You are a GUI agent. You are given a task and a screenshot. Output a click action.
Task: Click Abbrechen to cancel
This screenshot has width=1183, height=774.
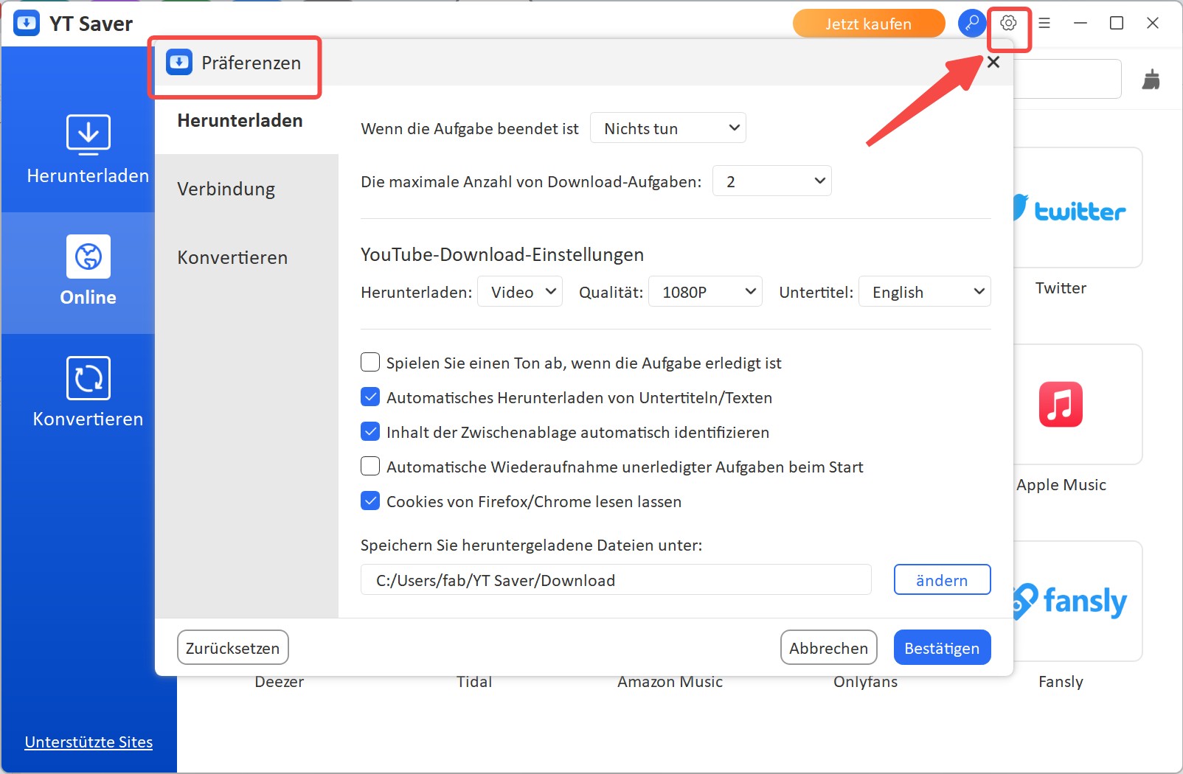(x=829, y=648)
